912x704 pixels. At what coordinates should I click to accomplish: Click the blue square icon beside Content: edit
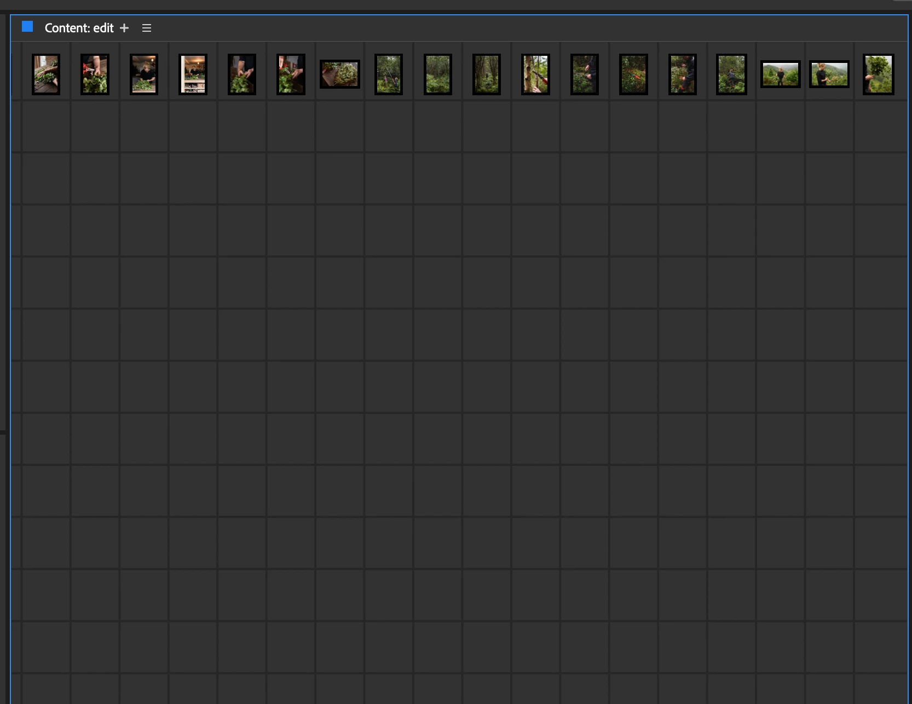pos(27,27)
